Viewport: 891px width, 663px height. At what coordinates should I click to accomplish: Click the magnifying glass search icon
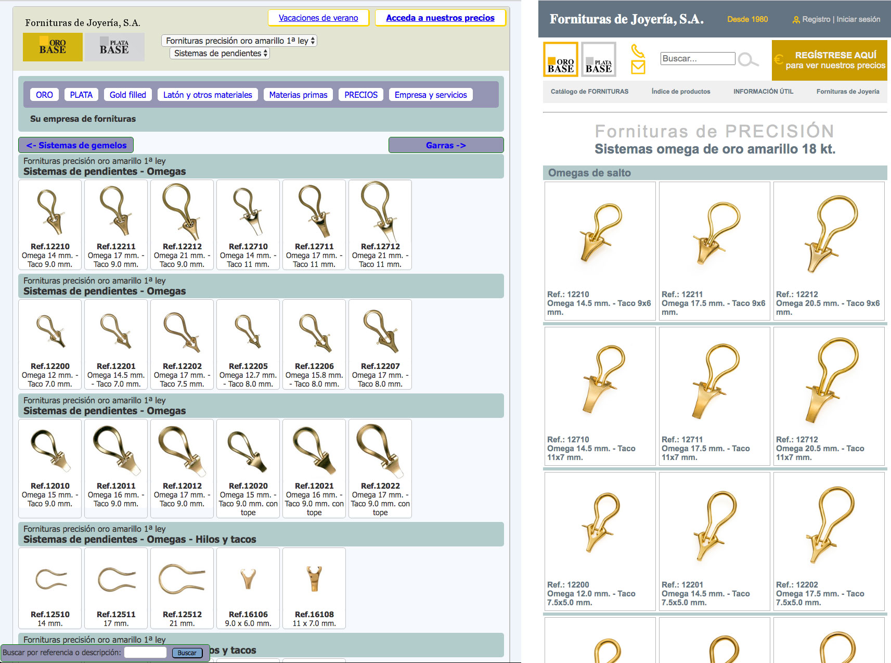click(747, 59)
